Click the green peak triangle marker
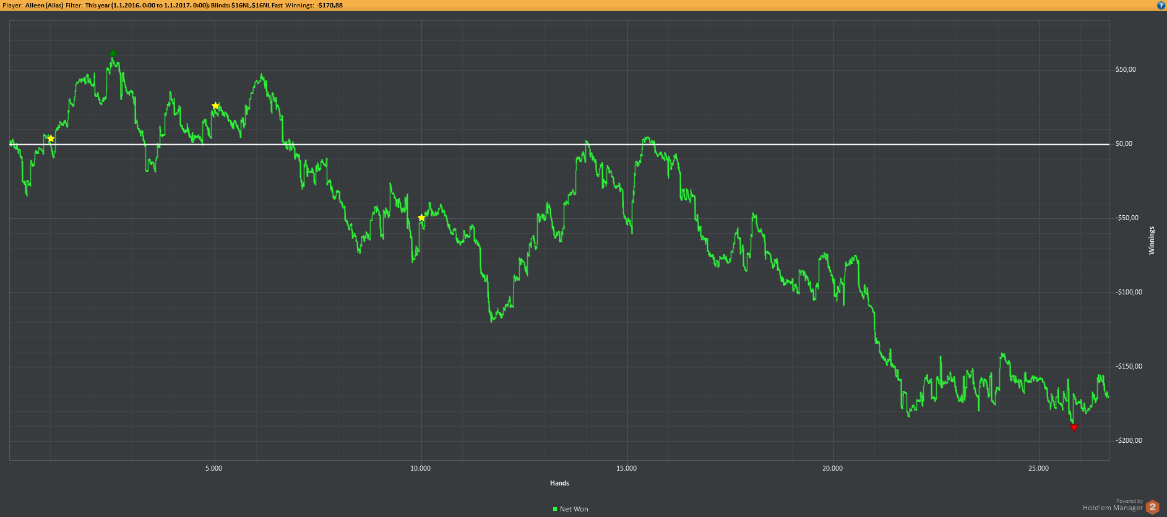Viewport: 1167px width, 517px height. tap(113, 53)
